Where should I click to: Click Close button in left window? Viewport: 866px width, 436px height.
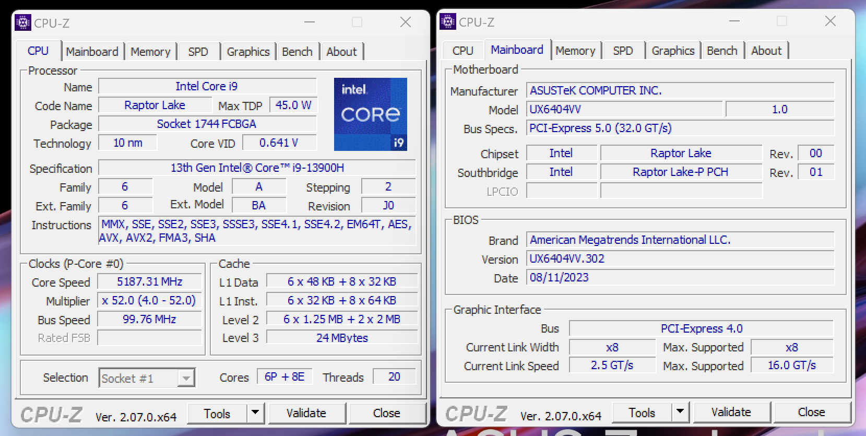click(387, 413)
